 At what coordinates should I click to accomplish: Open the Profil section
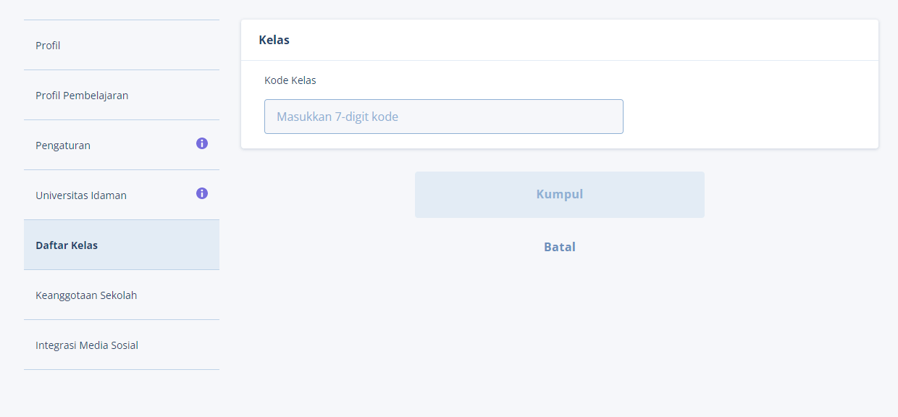pyautogui.click(x=122, y=46)
